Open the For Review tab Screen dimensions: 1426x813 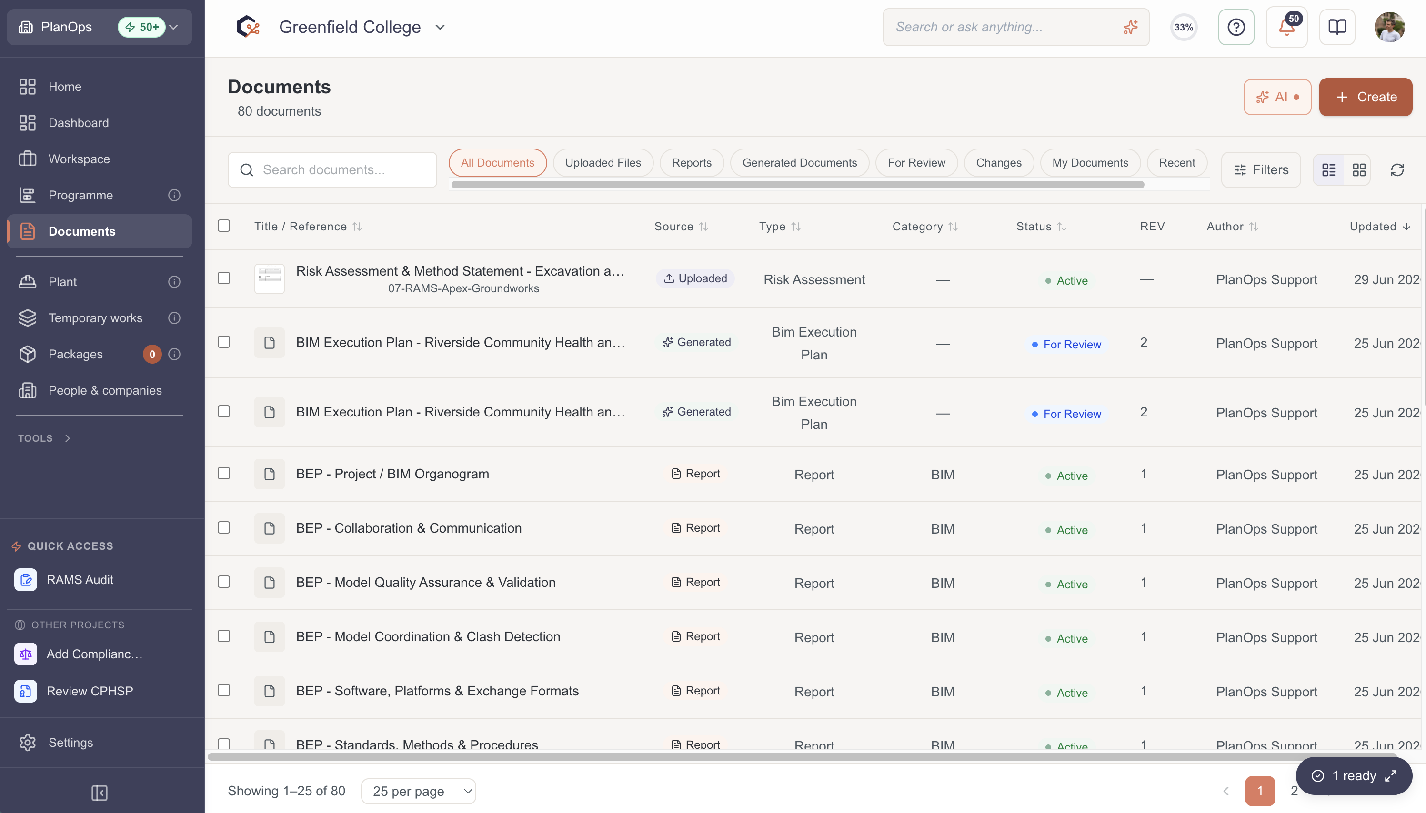(916, 162)
